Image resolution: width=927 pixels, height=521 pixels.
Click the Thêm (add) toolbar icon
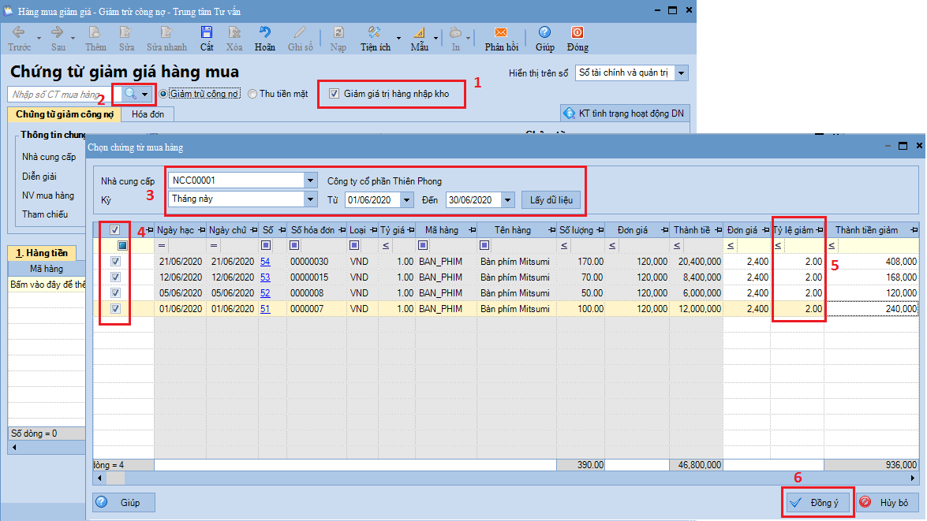point(95,32)
